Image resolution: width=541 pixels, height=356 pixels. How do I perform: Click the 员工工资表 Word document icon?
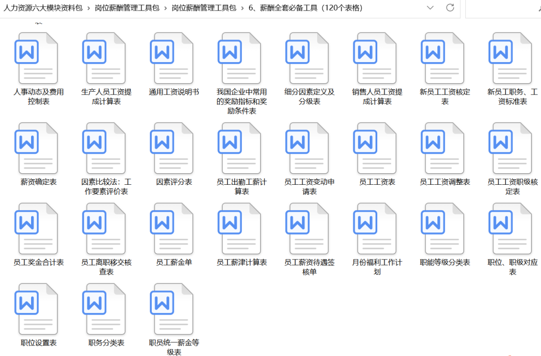pyautogui.click(x=375, y=148)
